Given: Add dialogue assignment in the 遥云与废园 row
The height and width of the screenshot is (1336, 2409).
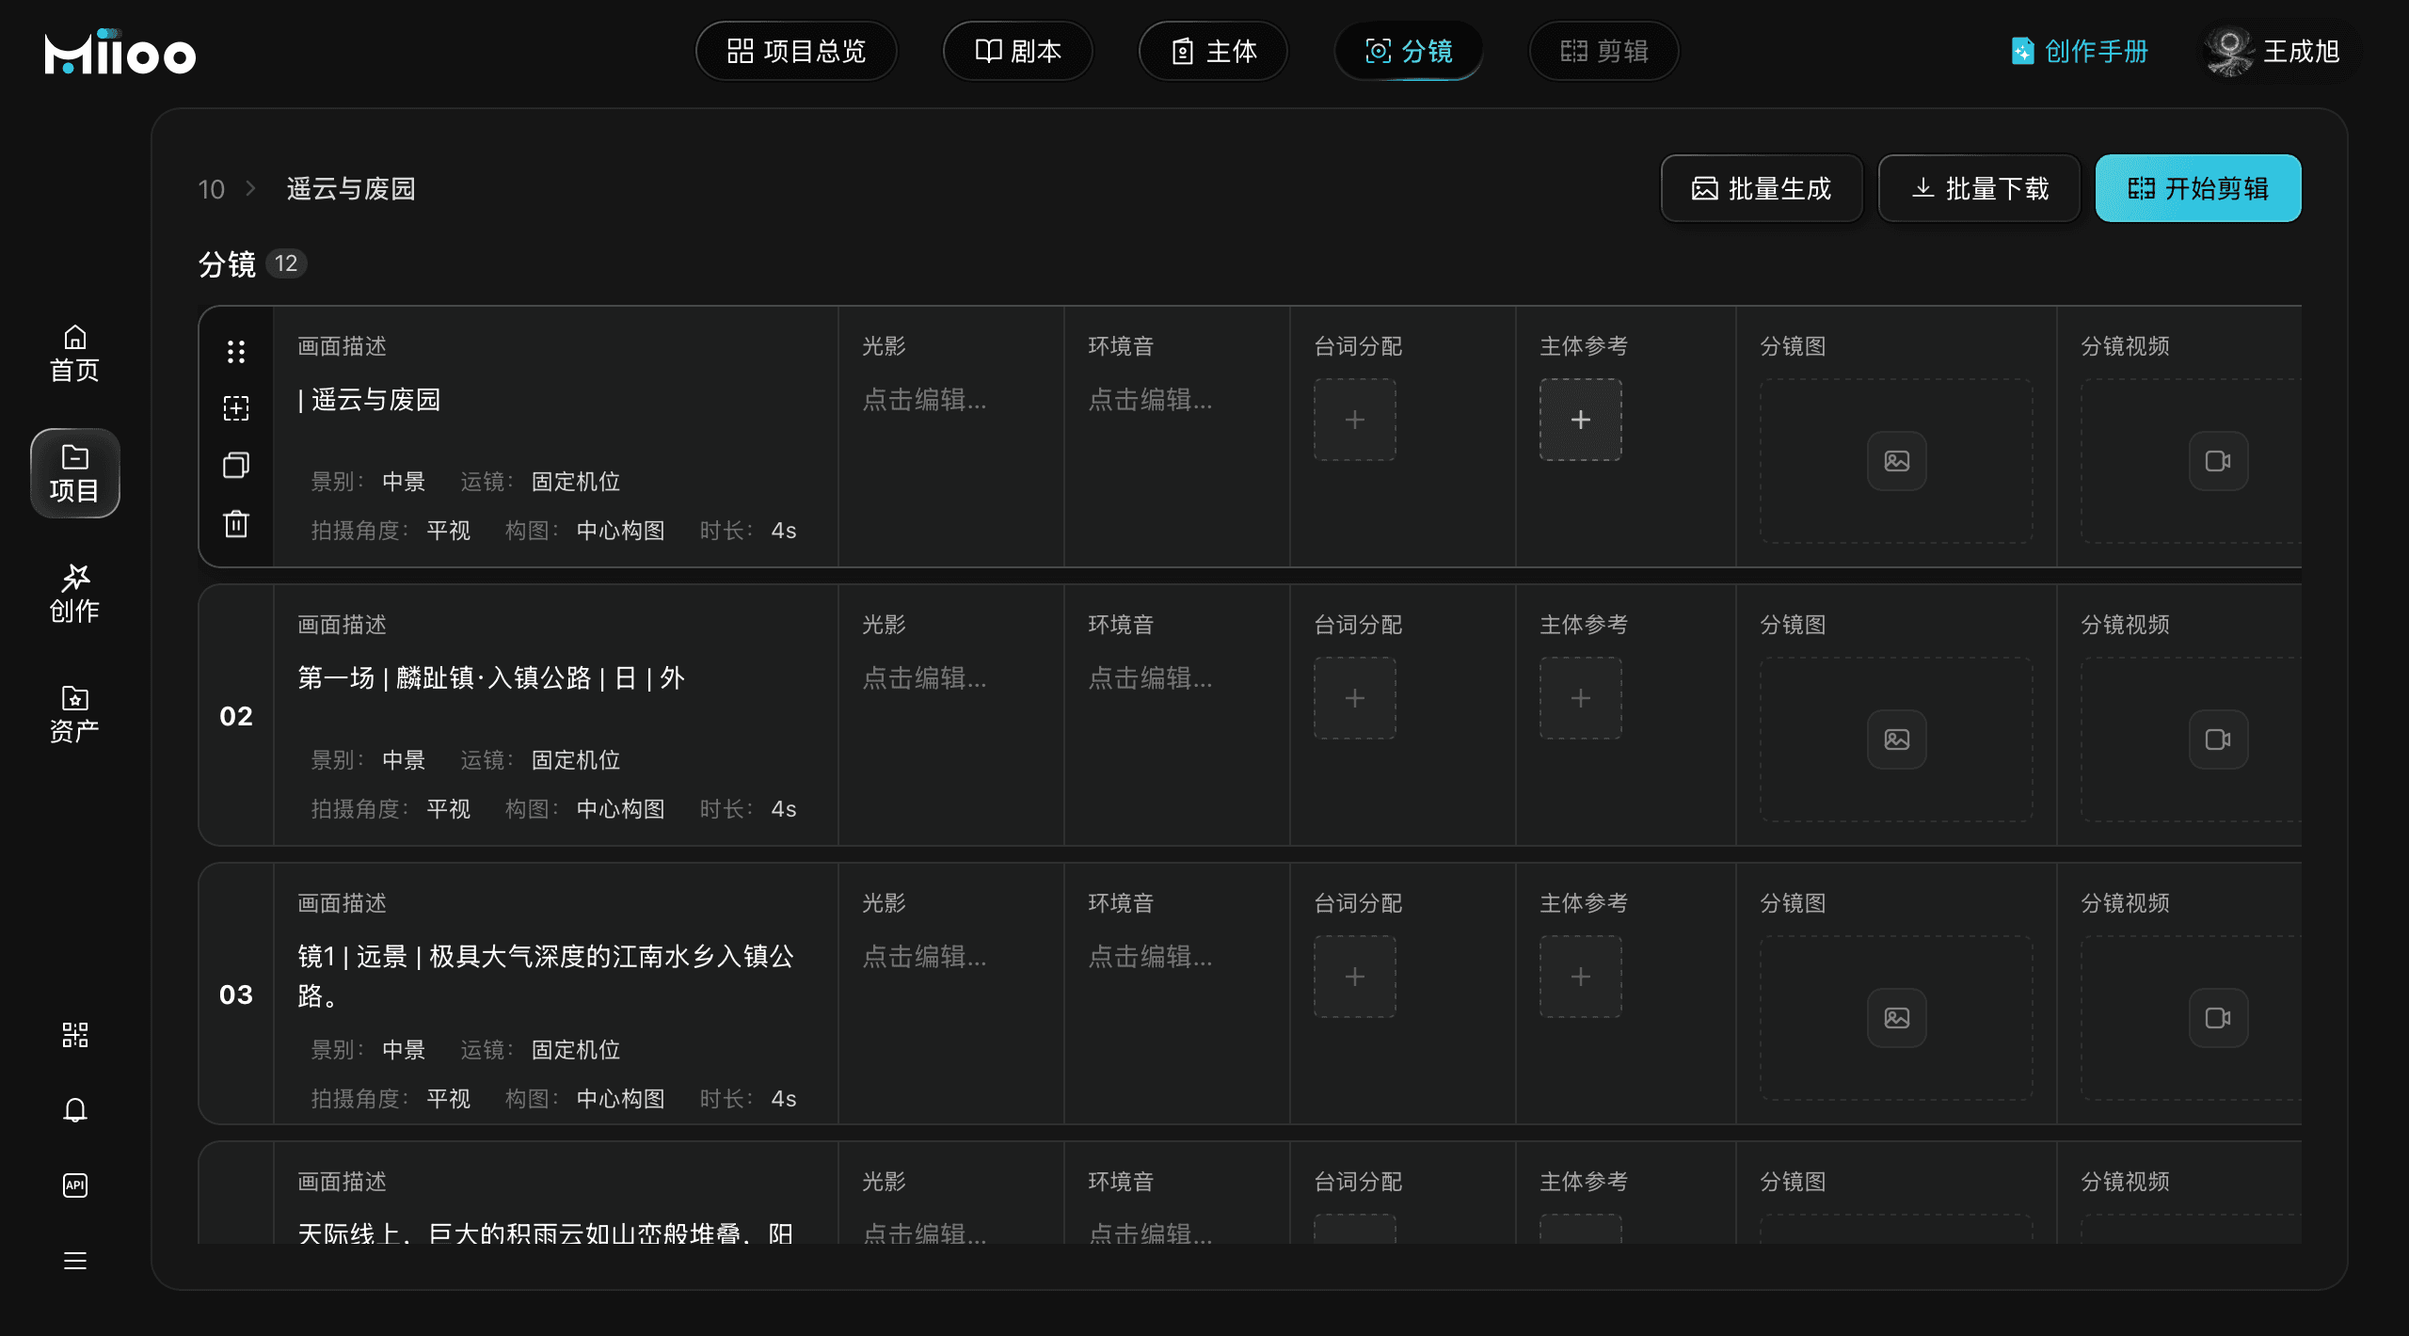Looking at the screenshot, I should (x=1355, y=420).
